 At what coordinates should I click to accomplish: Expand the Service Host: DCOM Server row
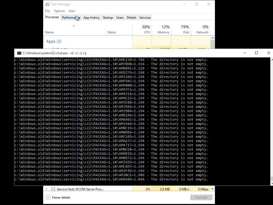tap(46, 189)
